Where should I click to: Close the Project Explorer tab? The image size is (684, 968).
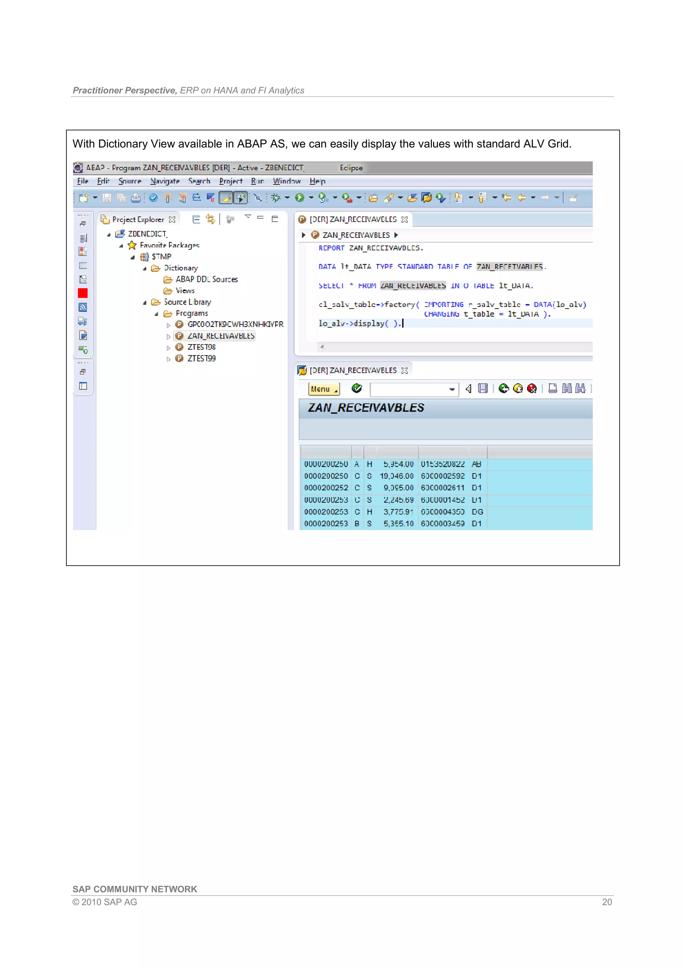(x=172, y=220)
